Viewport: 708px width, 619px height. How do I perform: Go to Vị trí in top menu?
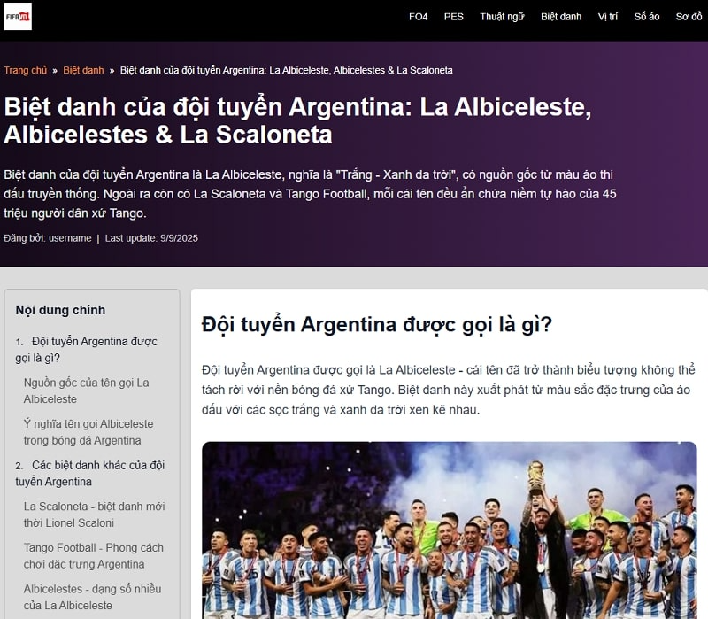coord(608,17)
